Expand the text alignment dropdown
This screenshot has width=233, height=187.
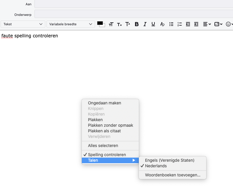207,24
